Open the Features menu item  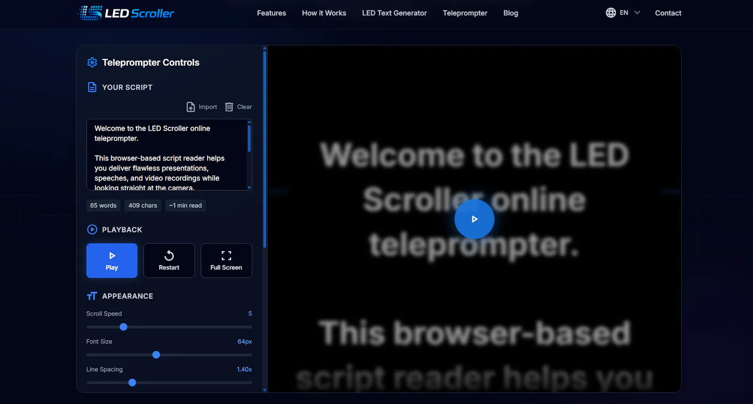coord(272,13)
